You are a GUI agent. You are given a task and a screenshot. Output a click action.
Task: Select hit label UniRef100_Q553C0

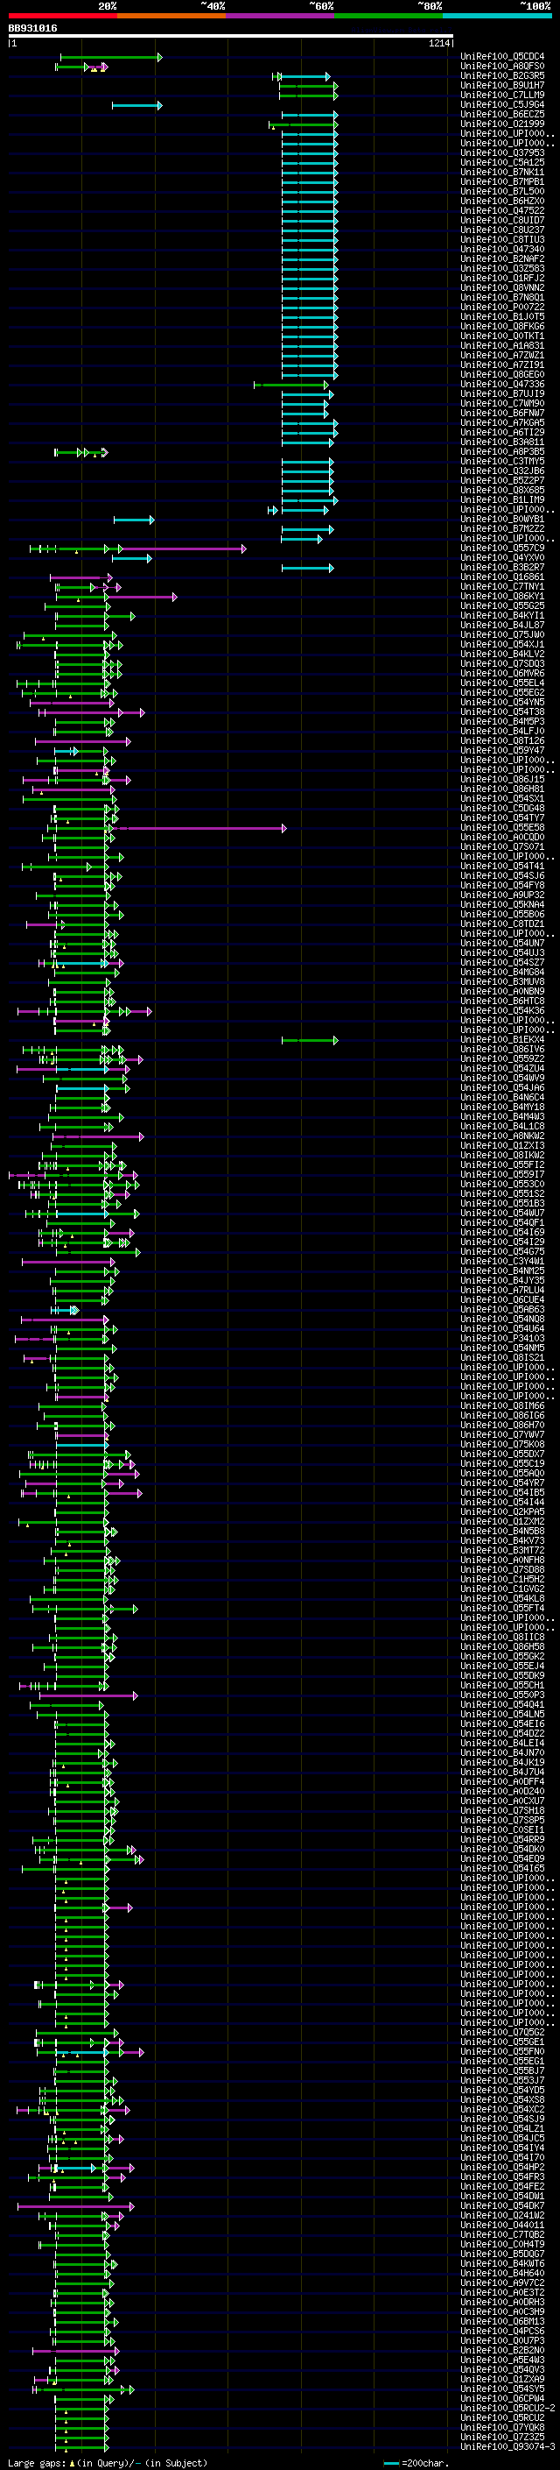(x=502, y=1185)
